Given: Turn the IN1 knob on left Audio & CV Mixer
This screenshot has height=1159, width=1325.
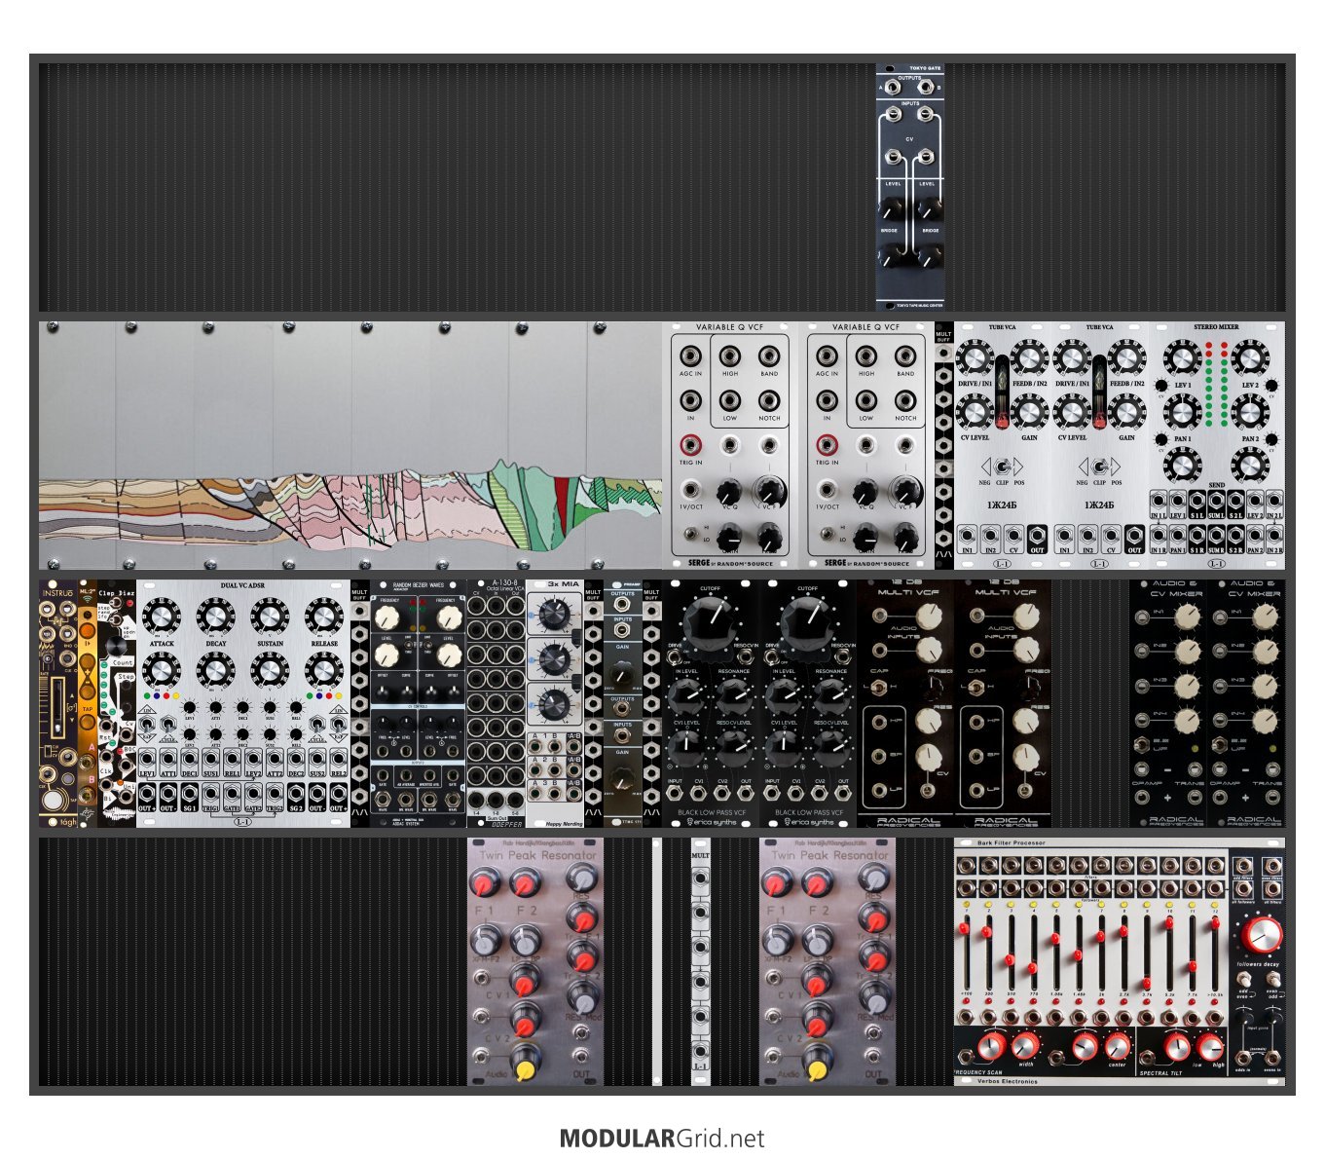Looking at the screenshot, I should (x=1187, y=616).
